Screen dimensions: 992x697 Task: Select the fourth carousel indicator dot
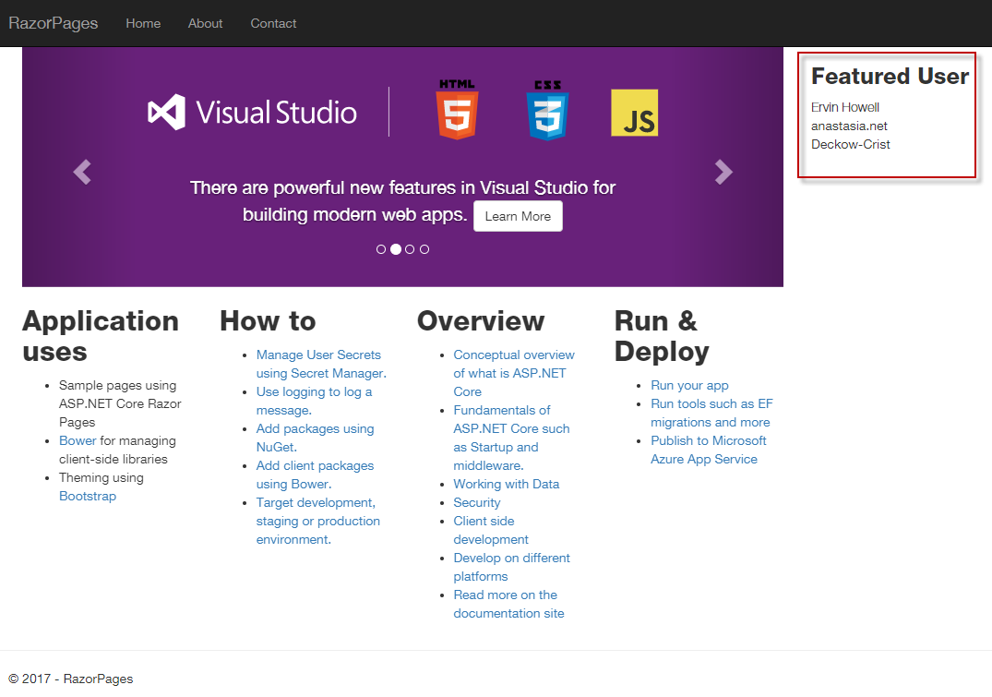click(x=424, y=248)
